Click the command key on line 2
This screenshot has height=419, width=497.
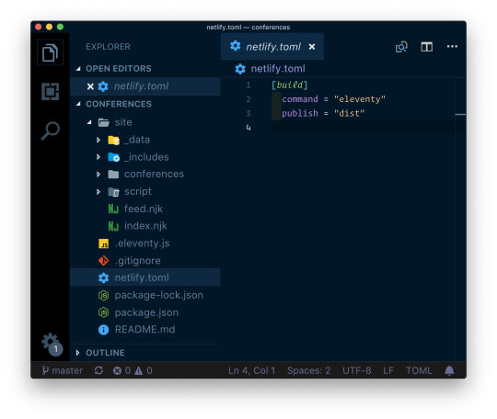300,99
